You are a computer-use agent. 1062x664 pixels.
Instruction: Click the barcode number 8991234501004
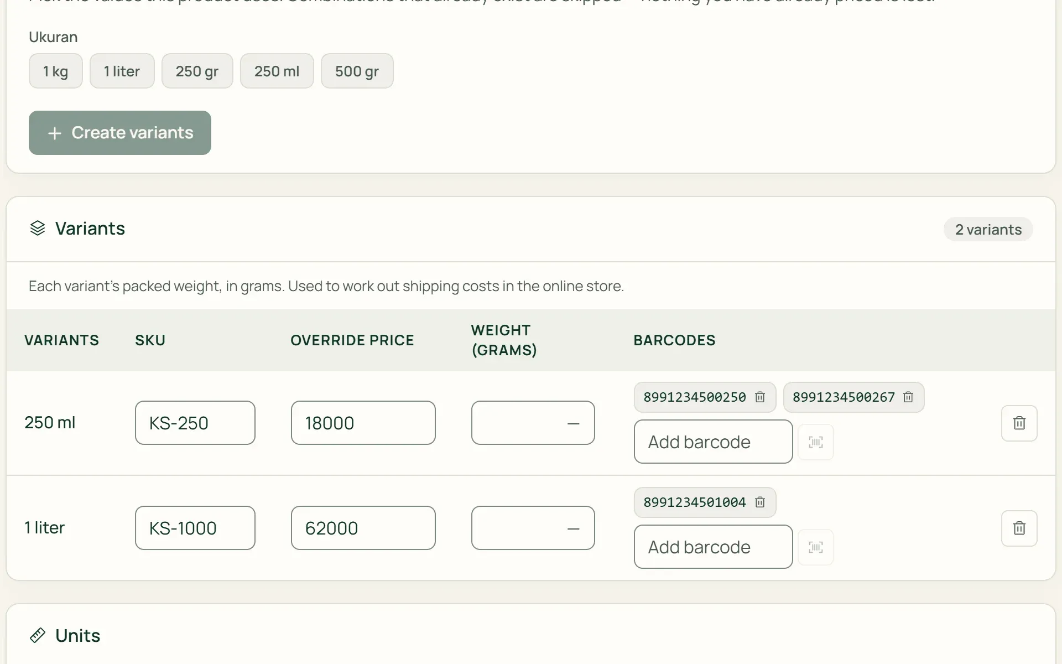pyautogui.click(x=695, y=502)
